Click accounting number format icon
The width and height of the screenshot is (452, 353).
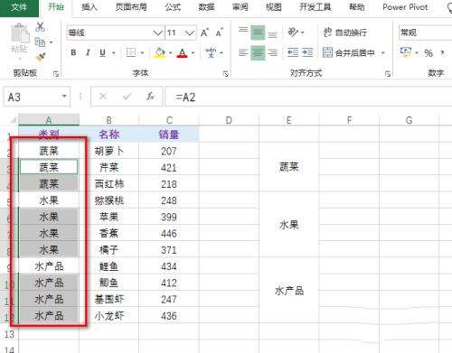pyautogui.click(x=406, y=52)
